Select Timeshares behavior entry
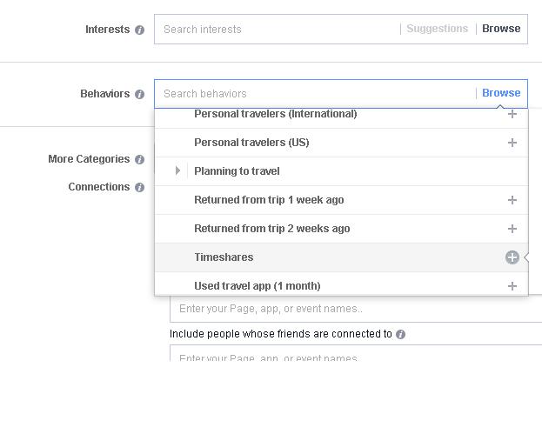This screenshot has height=434, width=542. point(224,257)
